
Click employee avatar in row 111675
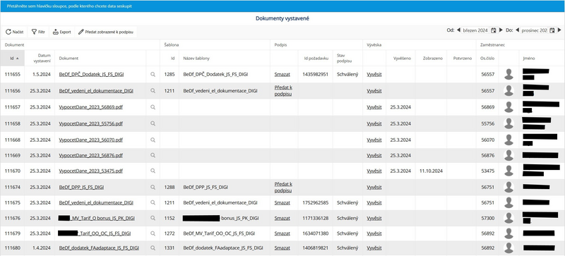(x=509, y=202)
